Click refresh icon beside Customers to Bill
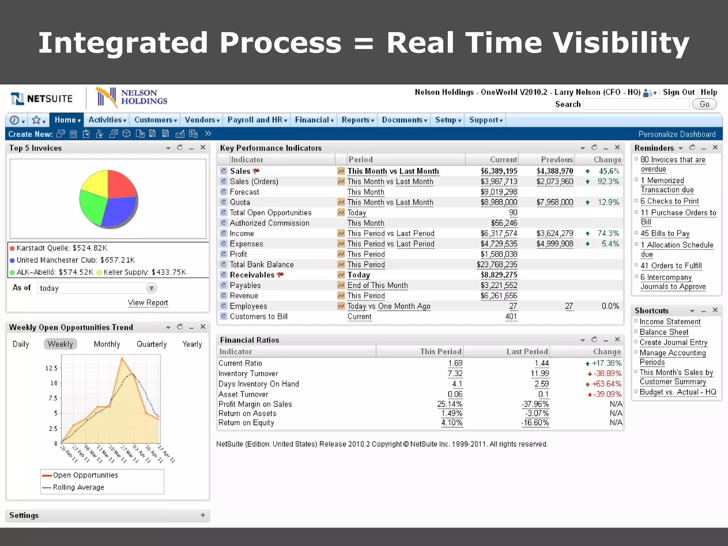This screenshot has width=728, height=546. click(224, 316)
